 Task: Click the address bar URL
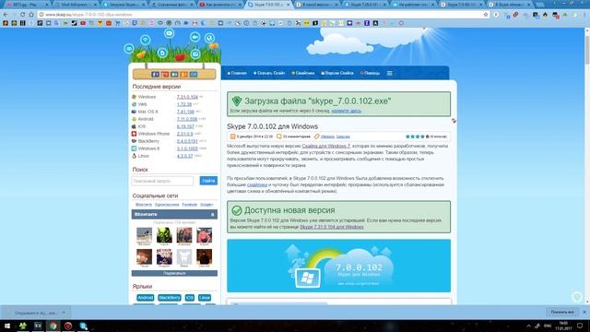88,15
